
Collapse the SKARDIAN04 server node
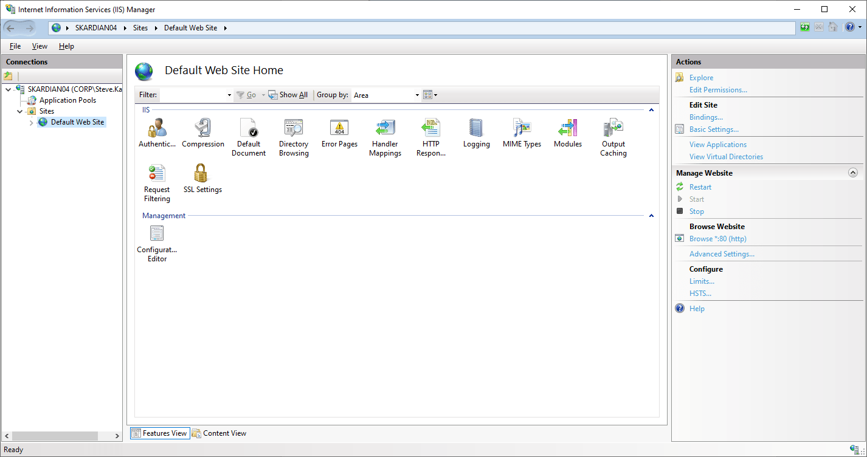coord(7,89)
